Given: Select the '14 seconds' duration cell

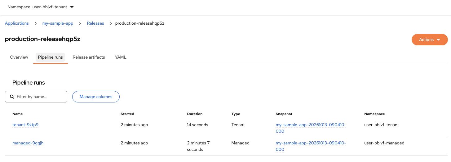Looking at the screenshot, I should 197,125.
